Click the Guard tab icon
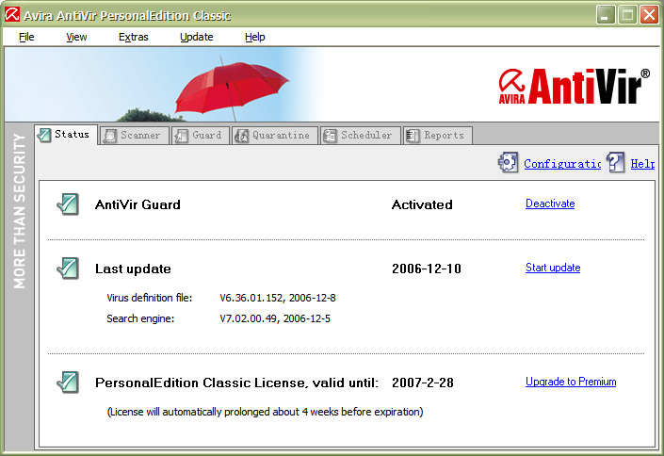The image size is (664, 456). (x=181, y=136)
